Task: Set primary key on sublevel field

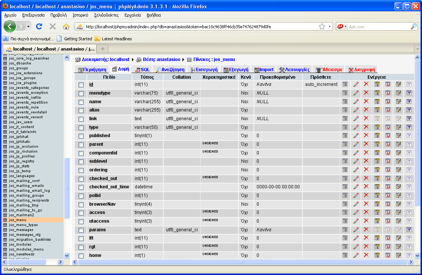Action: tap(377, 161)
